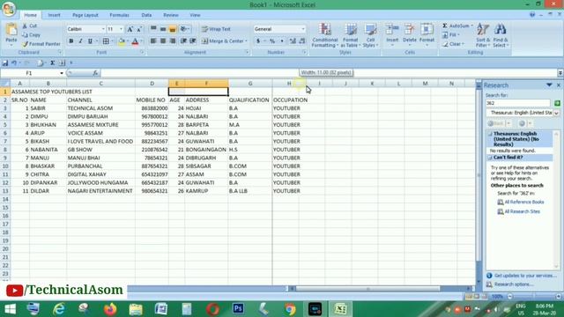Image resolution: width=564 pixels, height=317 pixels.
Task: Switch to the Page Layout tab
Action: [85, 15]
